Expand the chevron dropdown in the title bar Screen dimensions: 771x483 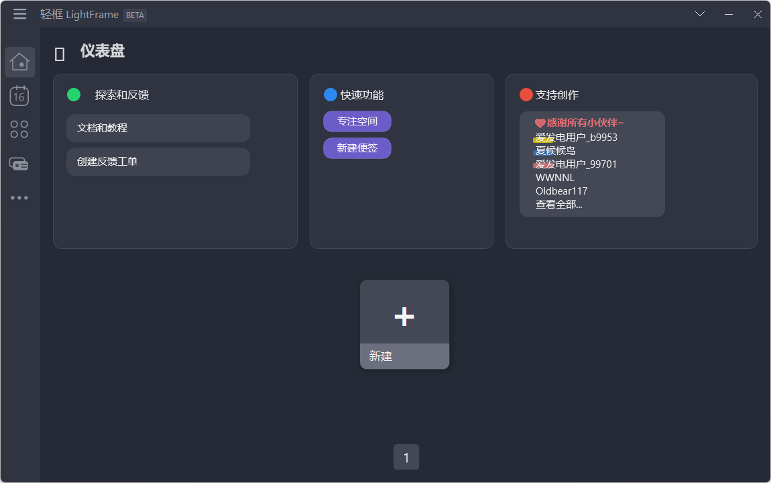700,13
